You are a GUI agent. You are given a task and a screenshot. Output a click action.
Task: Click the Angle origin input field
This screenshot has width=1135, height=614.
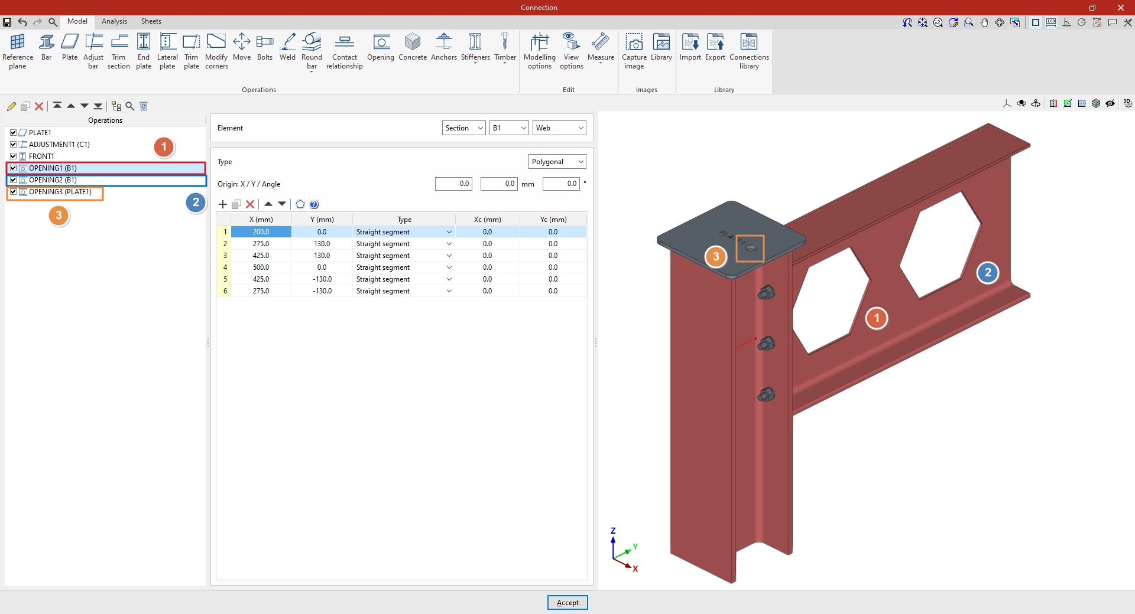[x=561, y=184]
